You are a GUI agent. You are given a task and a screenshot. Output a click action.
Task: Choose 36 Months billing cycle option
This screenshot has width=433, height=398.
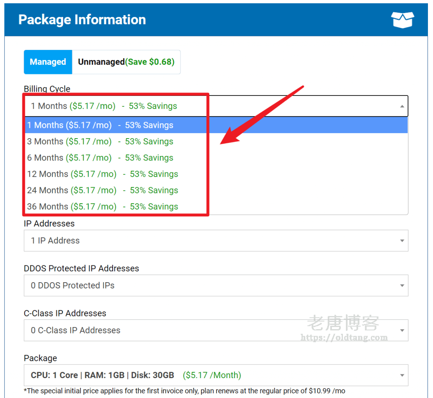tap(102, 207)
